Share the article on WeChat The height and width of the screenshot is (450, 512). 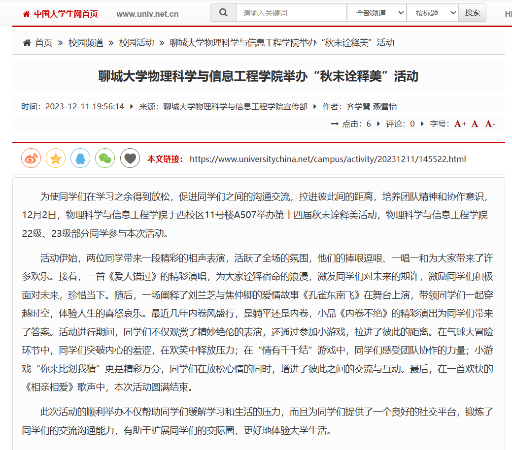pos(105,158)
